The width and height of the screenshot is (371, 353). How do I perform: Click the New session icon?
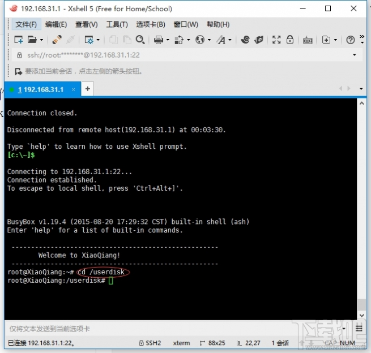point(19,40)
